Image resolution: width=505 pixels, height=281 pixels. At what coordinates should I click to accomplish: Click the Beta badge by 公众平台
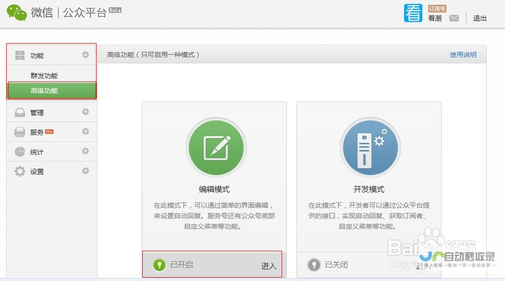115,10
